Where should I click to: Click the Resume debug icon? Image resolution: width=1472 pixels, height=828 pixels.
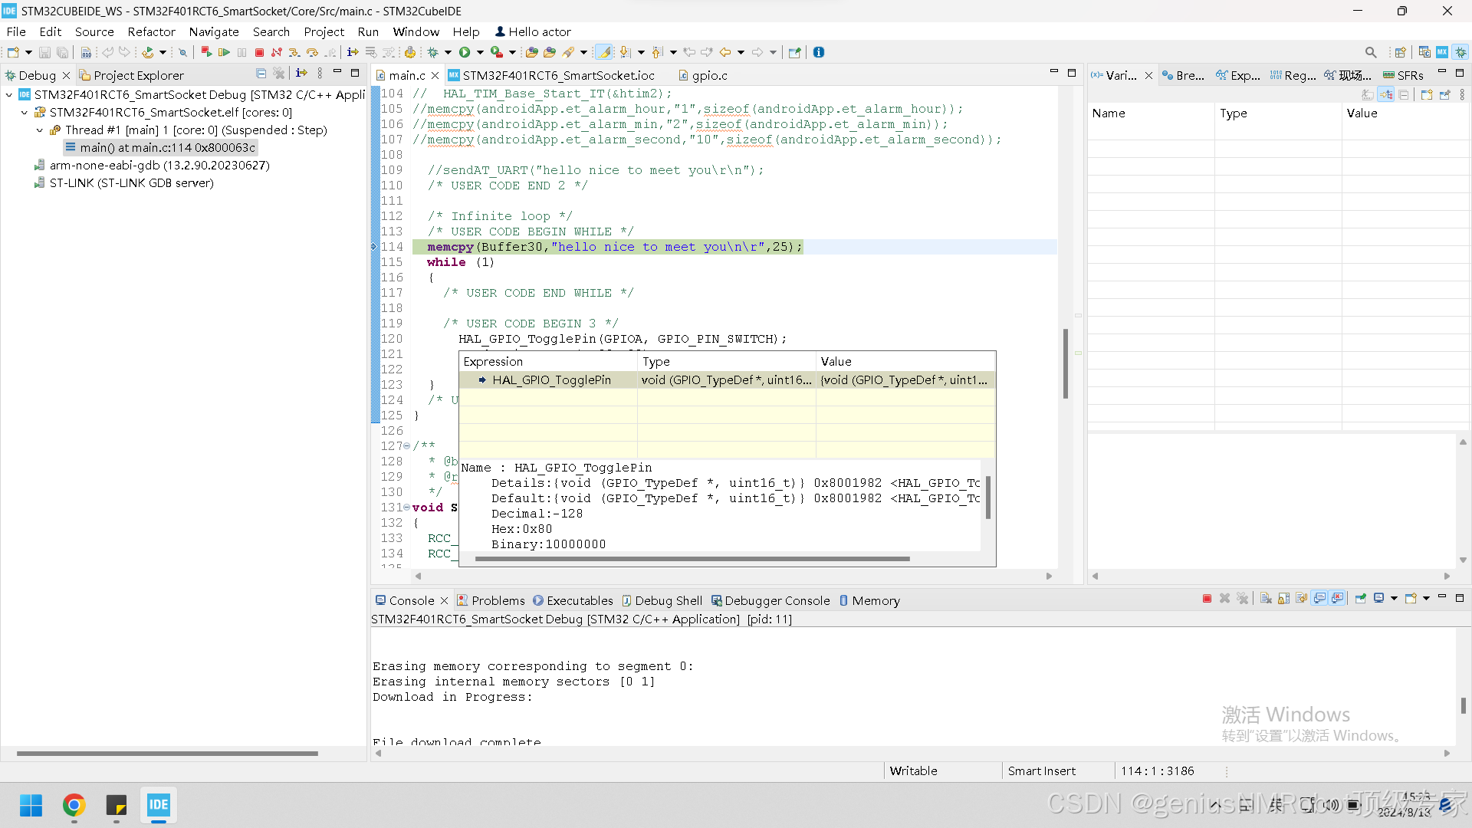coord(225,52)
